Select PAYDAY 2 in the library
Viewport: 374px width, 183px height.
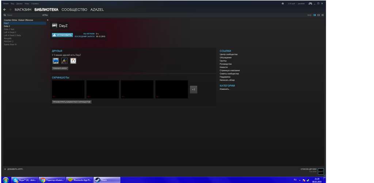(8, 41)
